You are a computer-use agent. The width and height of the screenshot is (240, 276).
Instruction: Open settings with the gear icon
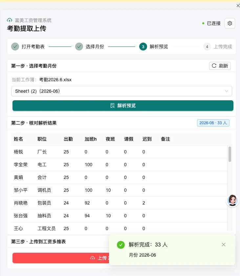pyautogui.click(x=229, y=23)
